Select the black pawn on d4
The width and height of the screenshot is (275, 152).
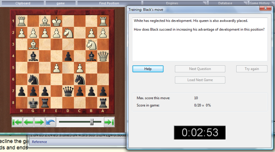[68, 56]
